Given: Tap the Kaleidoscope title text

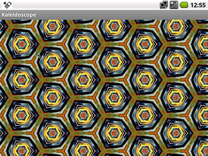Looking at the screenshot, I should (19, 15).
